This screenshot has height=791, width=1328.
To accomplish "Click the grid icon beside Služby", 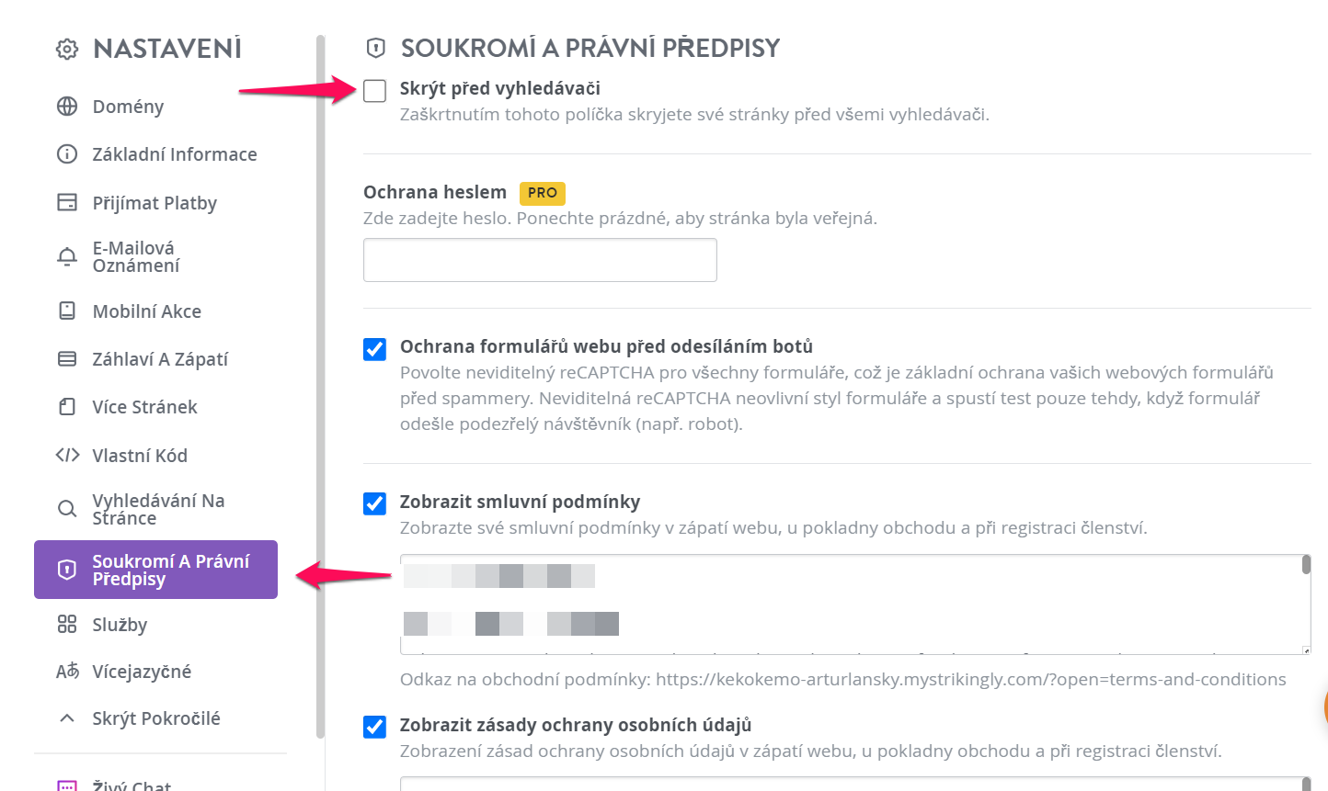I will (67, 625).
